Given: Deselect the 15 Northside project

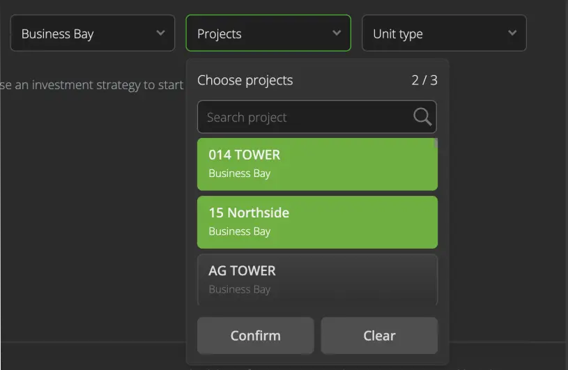Looking at the screenshot, I should 317,222.
